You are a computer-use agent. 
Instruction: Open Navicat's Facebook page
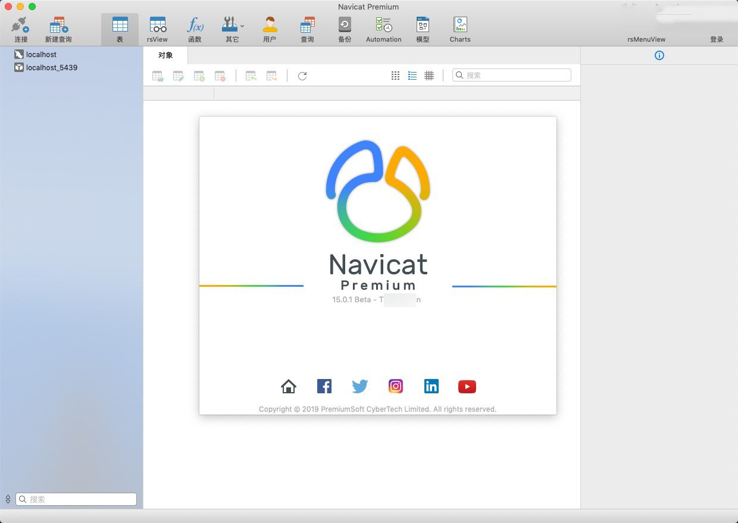pos(324,386)
